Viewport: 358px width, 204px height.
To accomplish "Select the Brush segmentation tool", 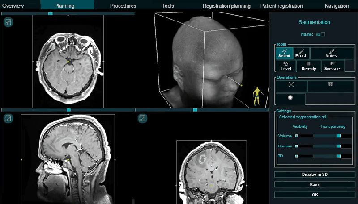I will 302,54.
